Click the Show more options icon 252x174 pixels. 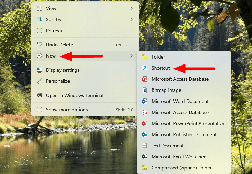(x=39, y=110)
